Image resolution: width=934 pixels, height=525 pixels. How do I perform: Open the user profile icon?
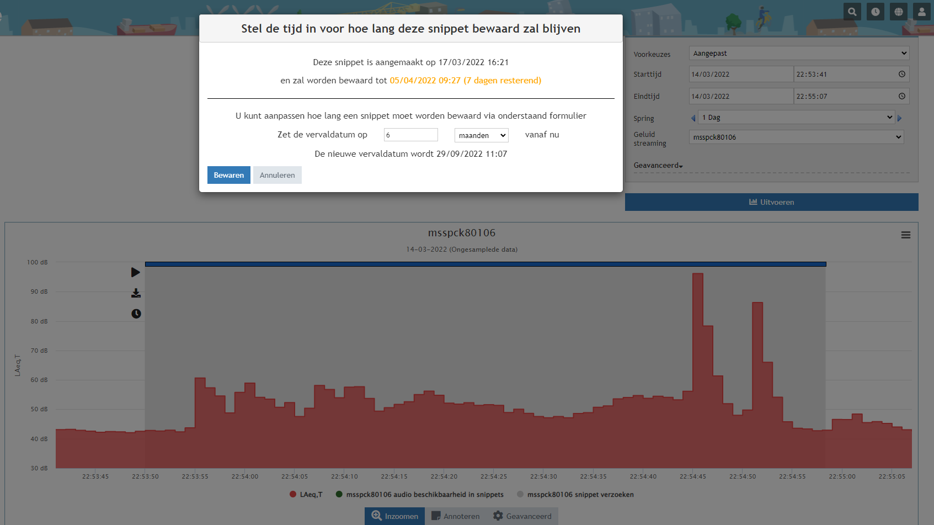point(922,12)
